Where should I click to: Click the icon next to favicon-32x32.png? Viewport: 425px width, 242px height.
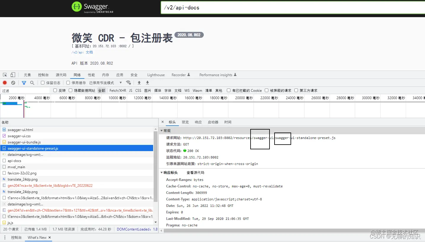pyautogui.click(x=4, y=173)
